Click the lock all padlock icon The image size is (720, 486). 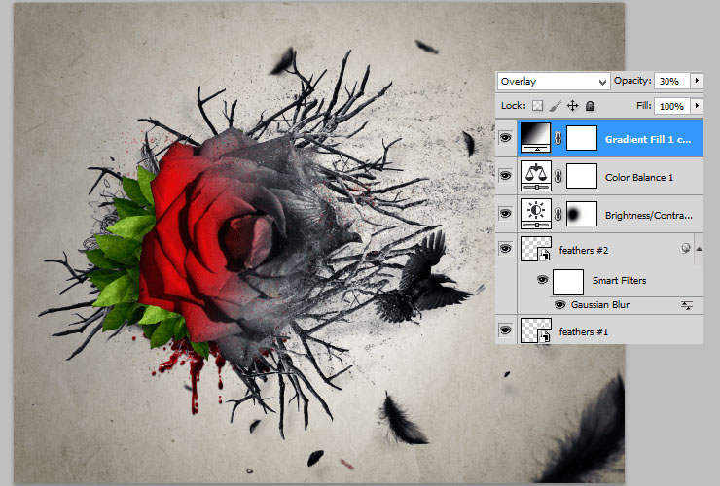(x=590, y=105)
